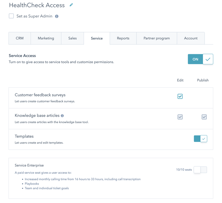Click 'Let users create customer feedback surveys.' text
Viewport: 222px width, 203px height.
point(45,101)
